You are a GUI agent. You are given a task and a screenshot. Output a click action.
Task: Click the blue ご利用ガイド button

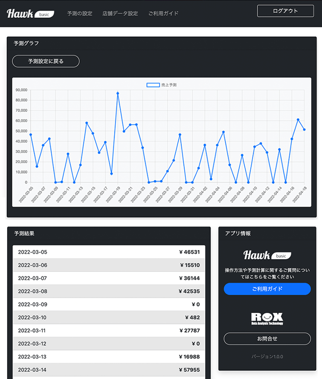pyautogui.click(x=267, y=289)
